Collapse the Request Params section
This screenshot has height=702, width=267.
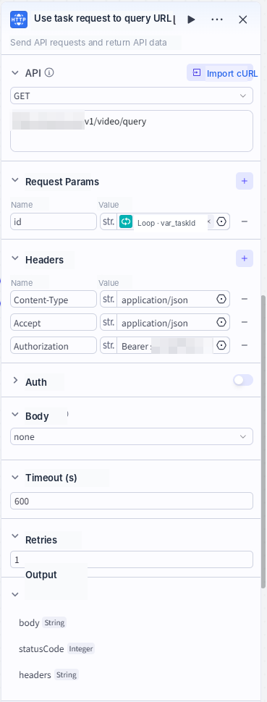point(15,181)
